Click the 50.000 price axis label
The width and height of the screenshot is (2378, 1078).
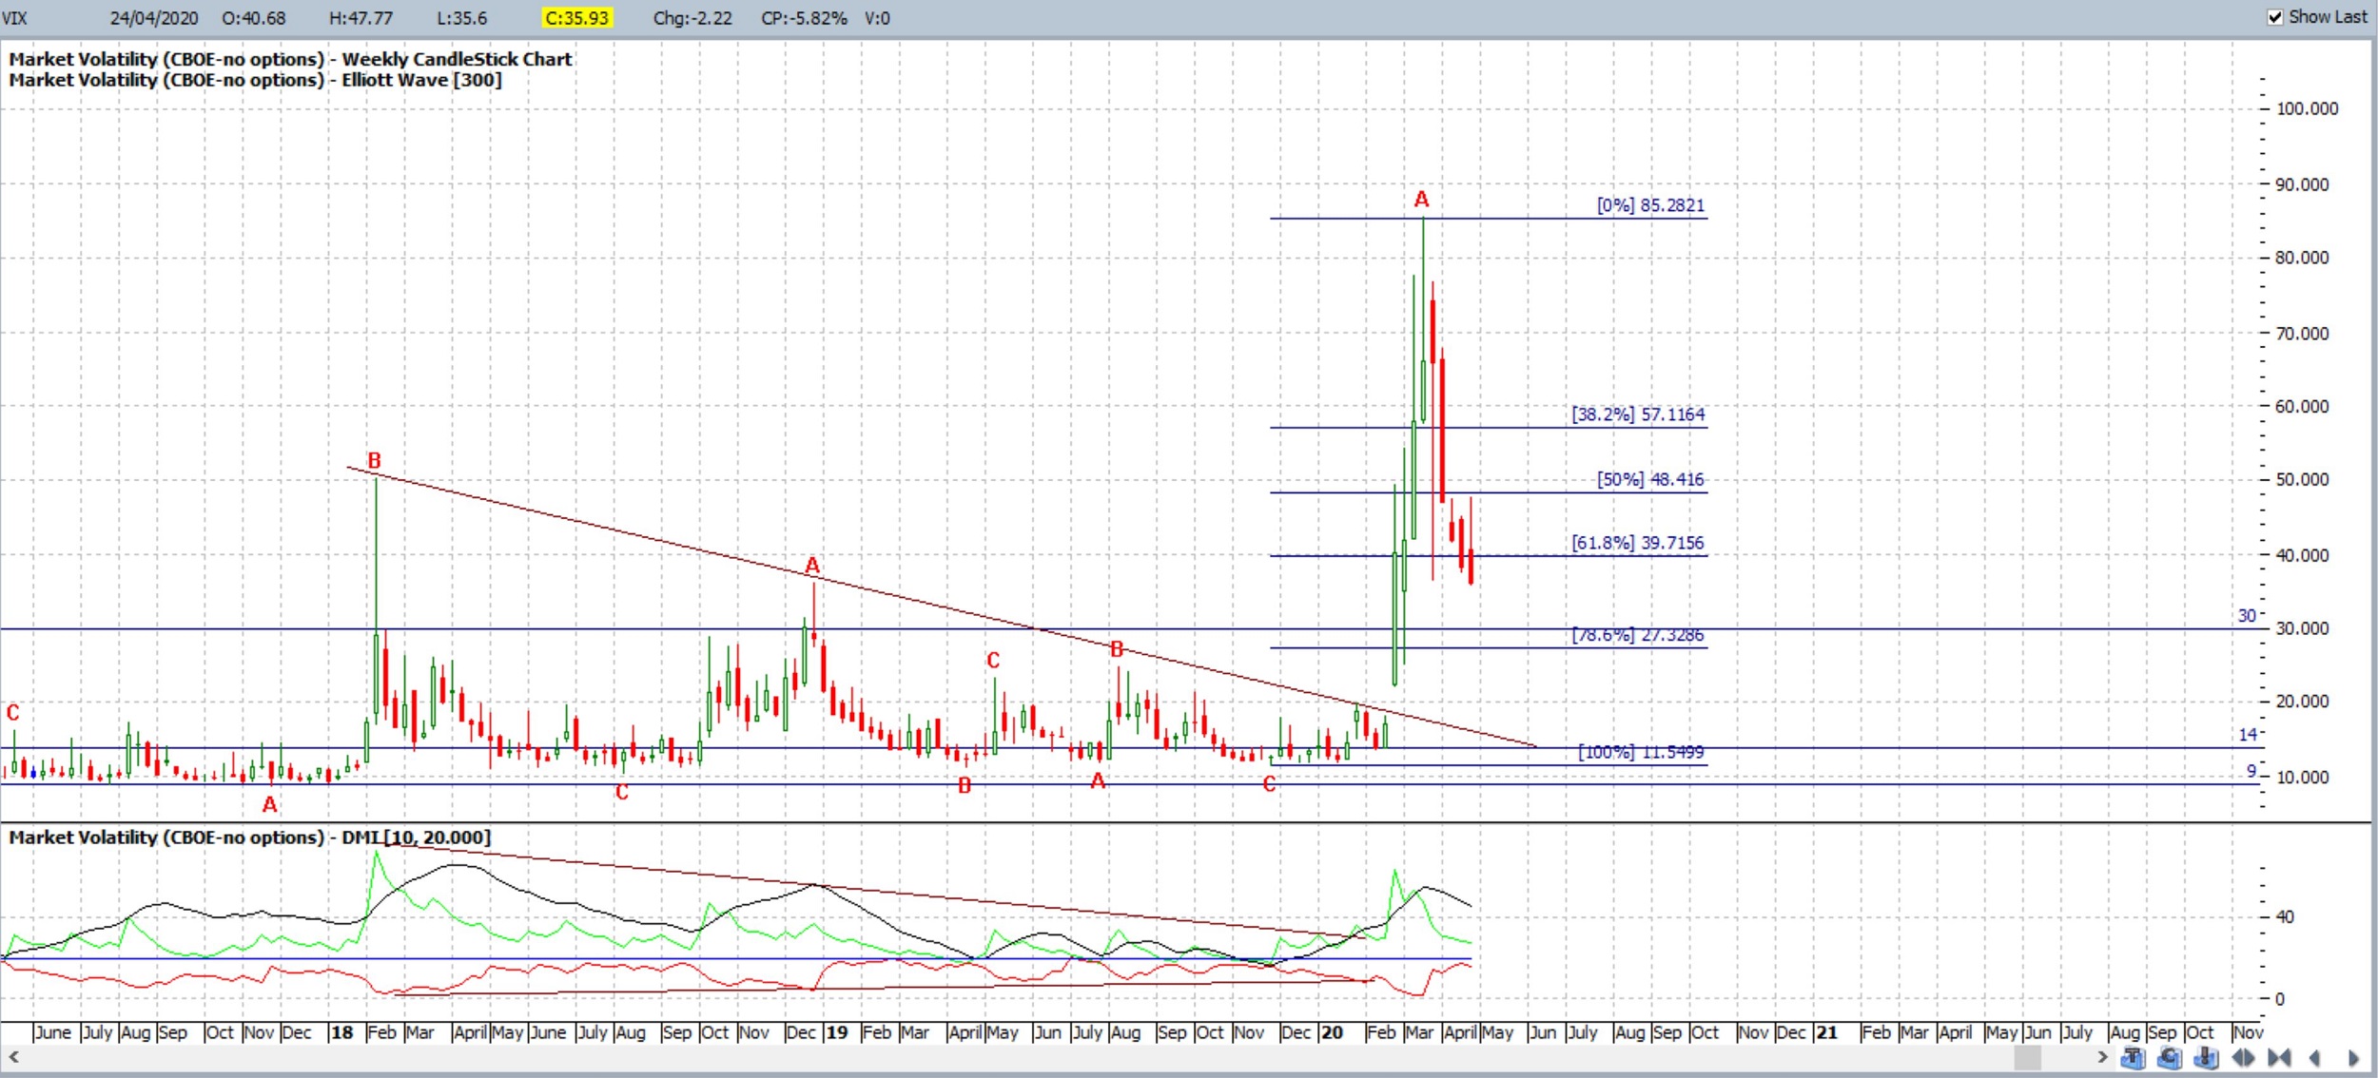point(2302,480)
